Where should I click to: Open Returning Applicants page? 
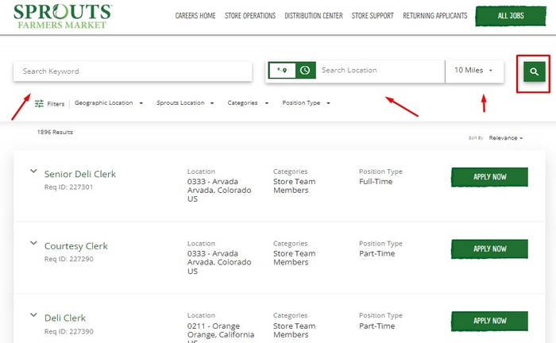(435, 16)
